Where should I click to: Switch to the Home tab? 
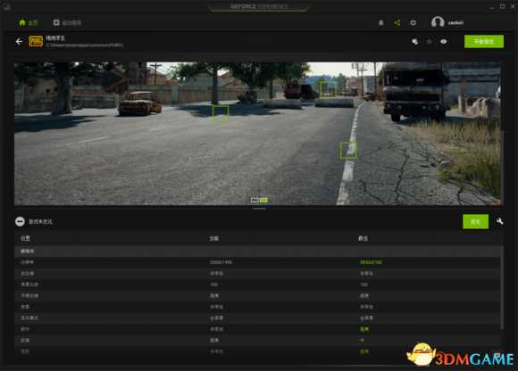pyautogui.click(x=28, y=22)
